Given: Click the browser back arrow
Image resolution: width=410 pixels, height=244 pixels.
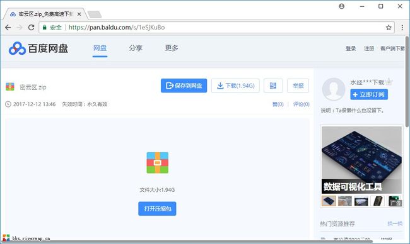Looking at the screenshot, I should pos(8,28).
